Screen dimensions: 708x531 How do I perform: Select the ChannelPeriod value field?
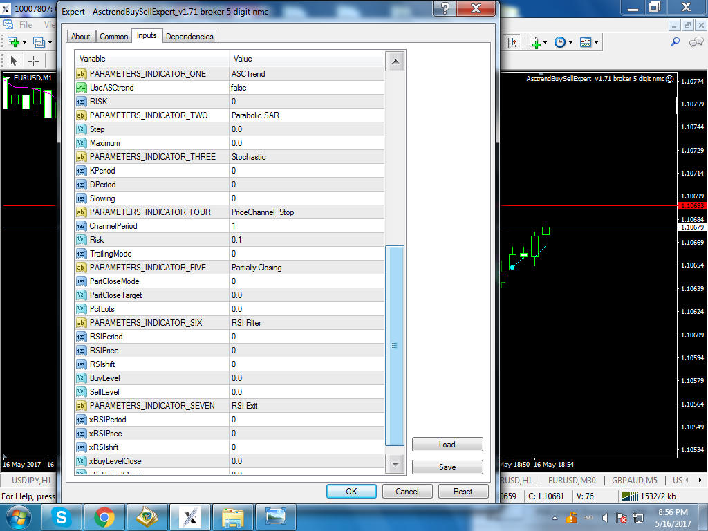pos(307,226)
